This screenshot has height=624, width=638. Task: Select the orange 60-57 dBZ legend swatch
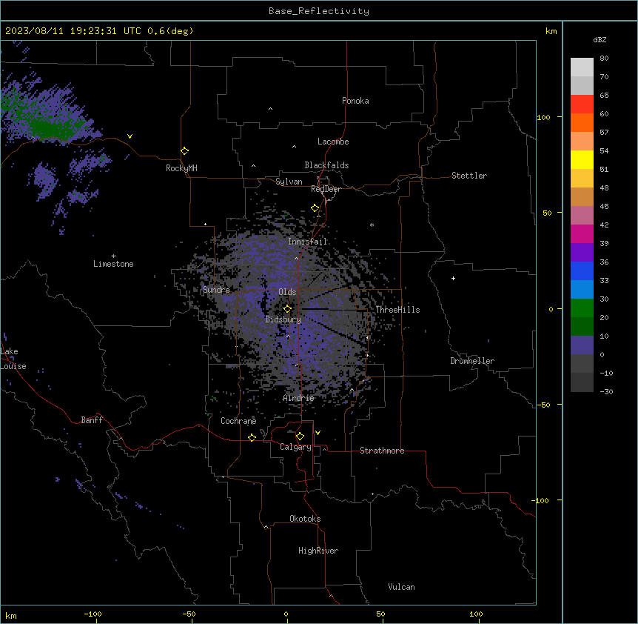tap(582, 122)
